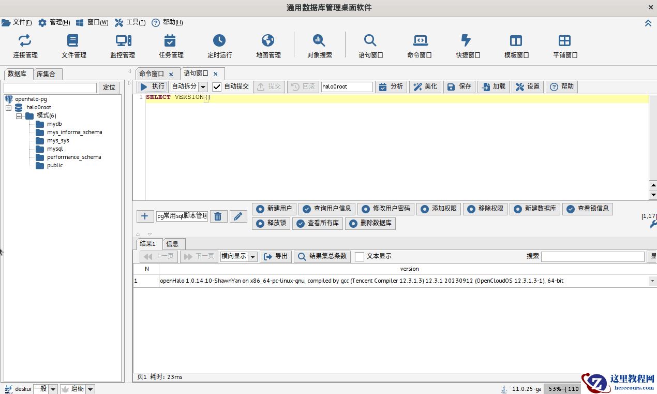The height and width of the screenshot is (394, 657).
Task: Open 帮助(H) menu
Action: click(x=168, y=22)
